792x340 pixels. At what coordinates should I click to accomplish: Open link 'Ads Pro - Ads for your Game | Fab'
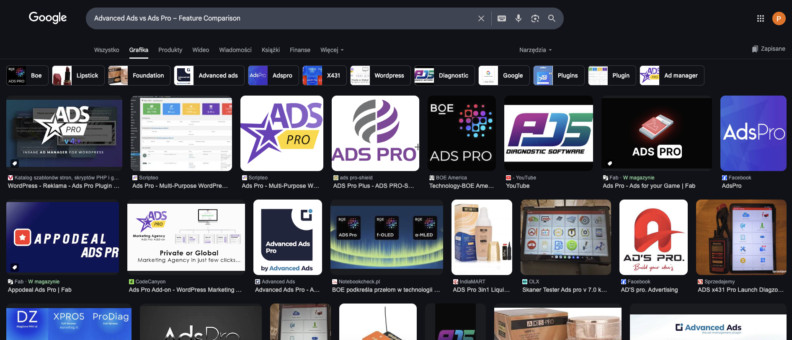click(x=649, y=186)
